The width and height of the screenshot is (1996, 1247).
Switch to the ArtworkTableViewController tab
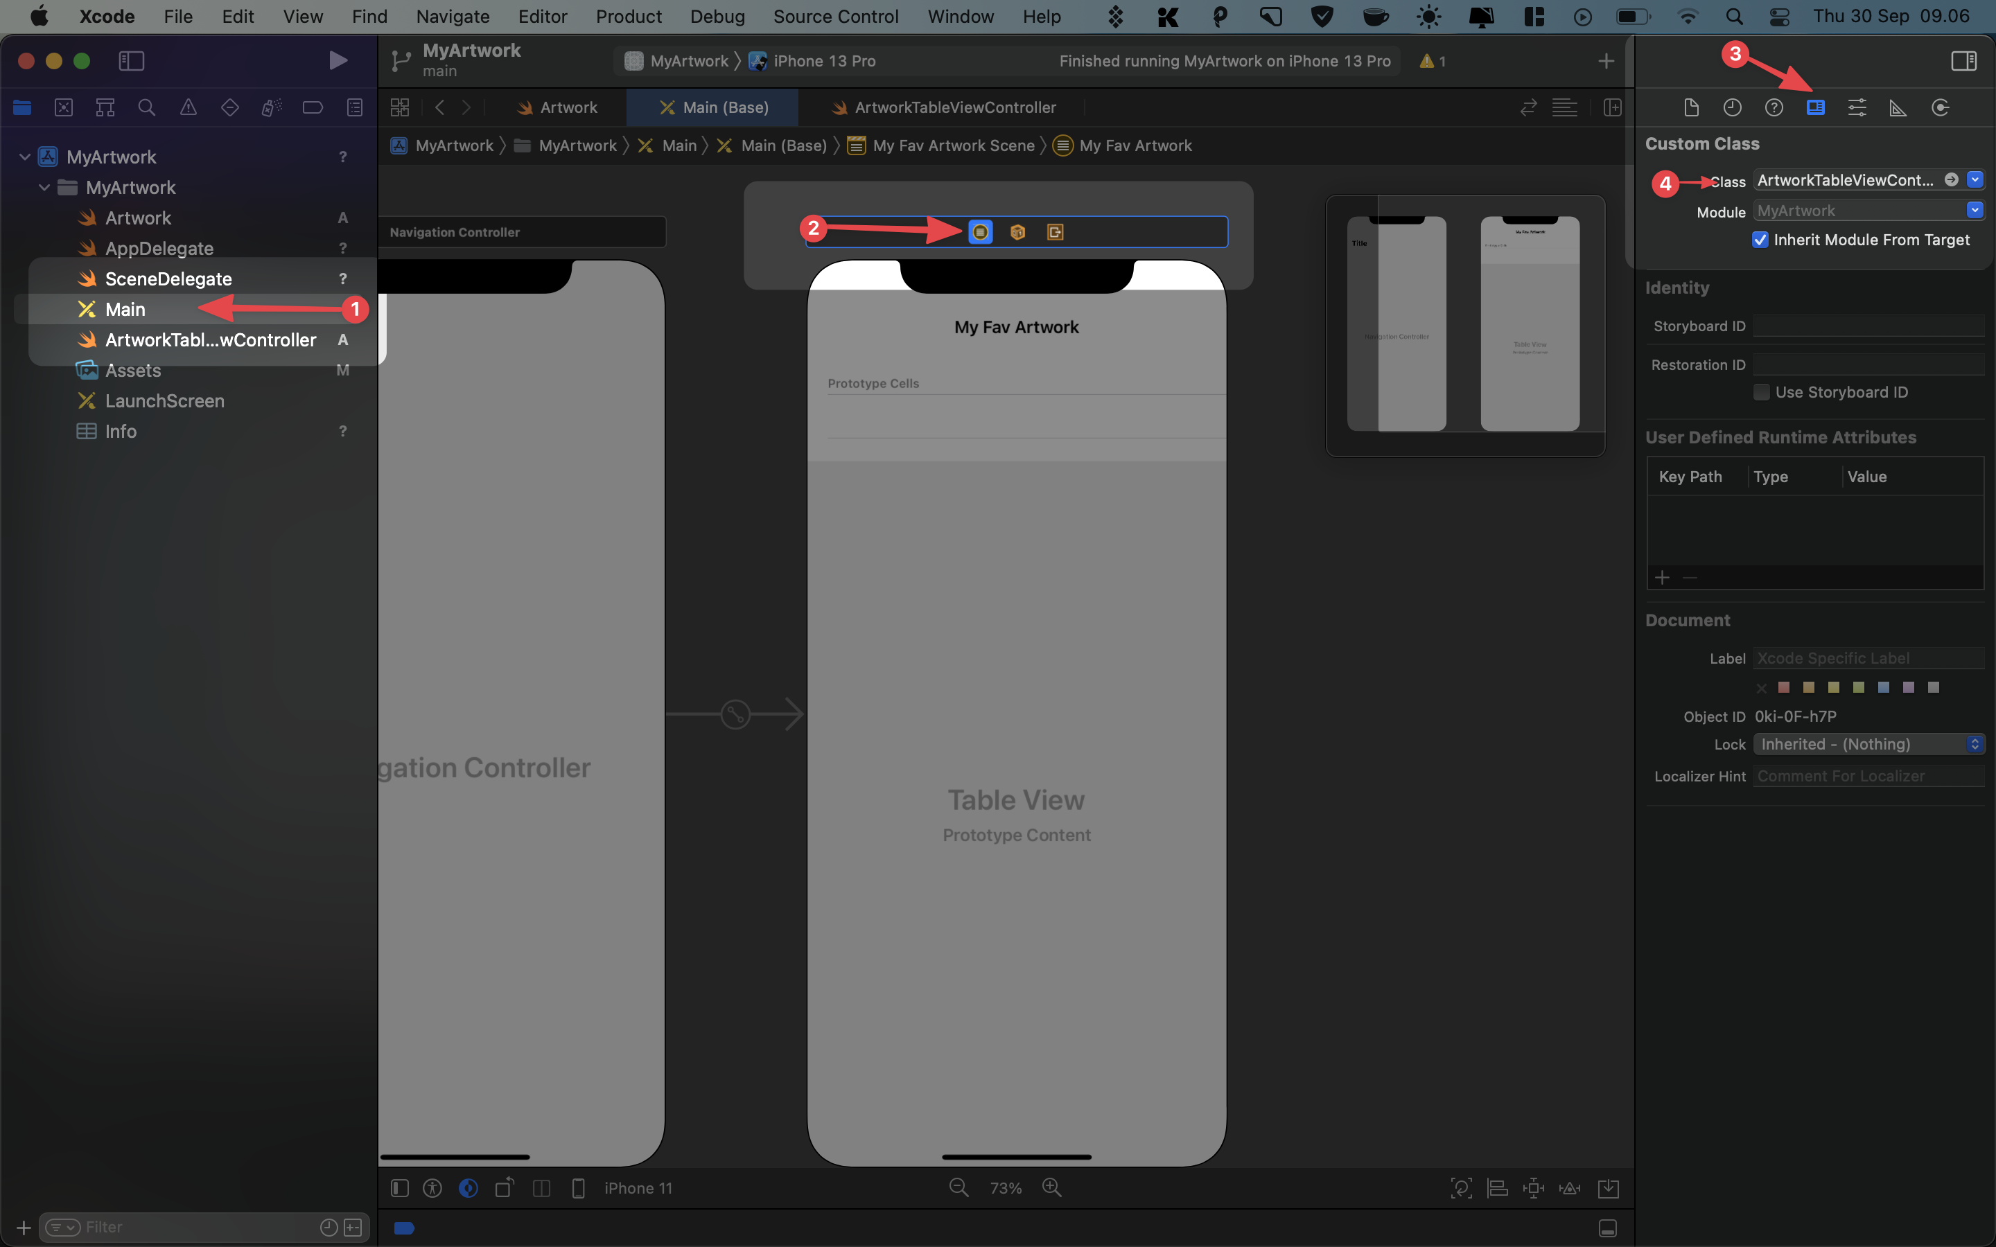tap(943, 107)
